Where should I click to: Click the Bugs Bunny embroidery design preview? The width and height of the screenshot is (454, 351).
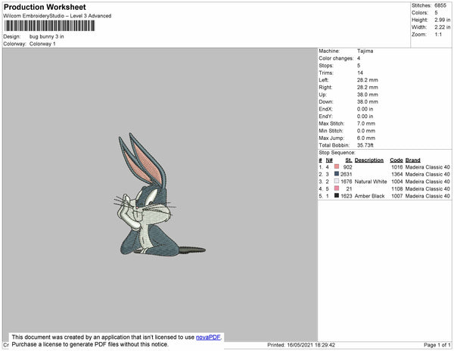click(160, 194)
